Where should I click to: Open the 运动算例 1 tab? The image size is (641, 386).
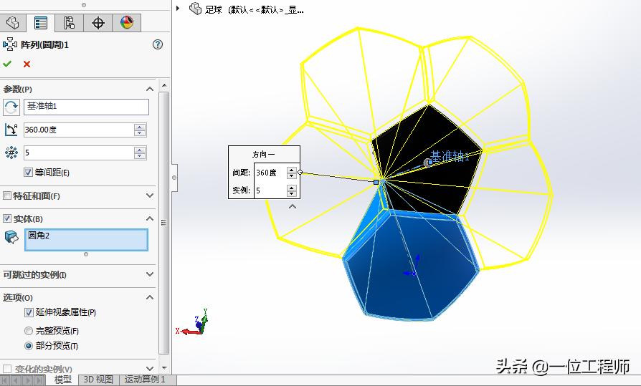pyautogui.click(x=145, y=380)
